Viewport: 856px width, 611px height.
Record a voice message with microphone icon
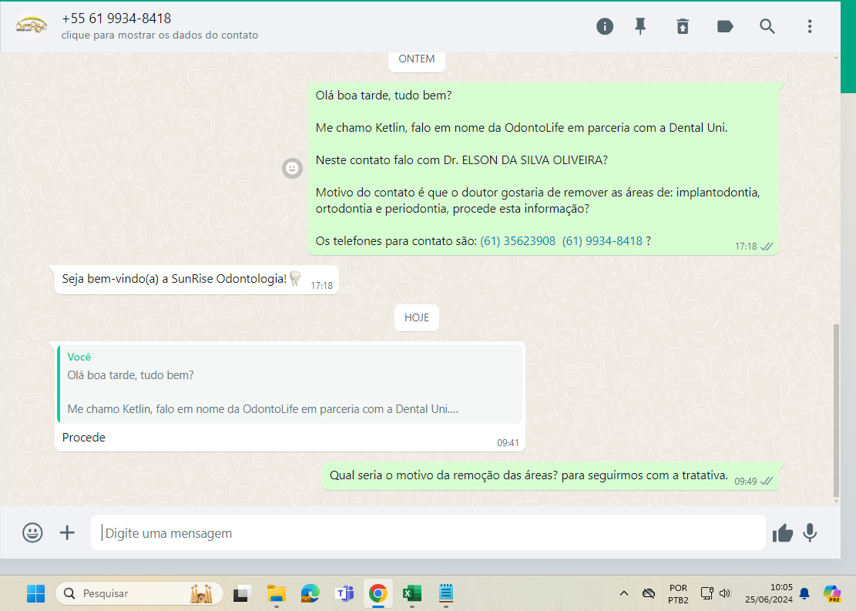(810, 533)
